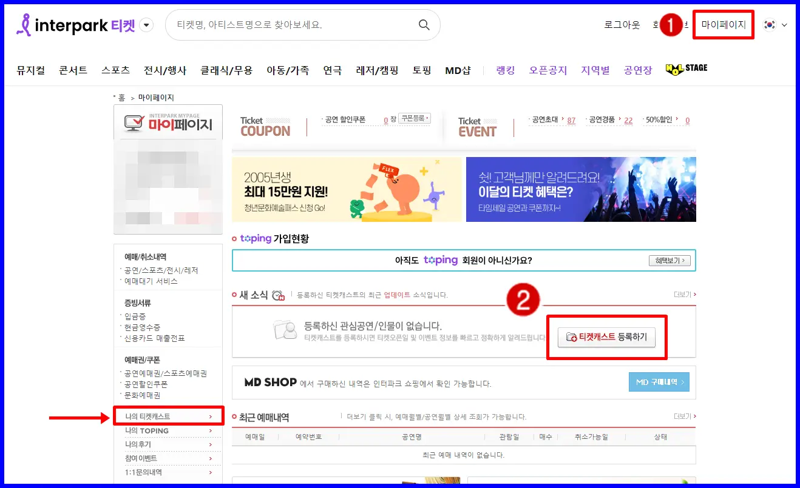Image resolution: width=800 pixels, height=488 pixels.
Task: Open 1:1문의내역 in the sidebar
Action: tap(168, 472)
